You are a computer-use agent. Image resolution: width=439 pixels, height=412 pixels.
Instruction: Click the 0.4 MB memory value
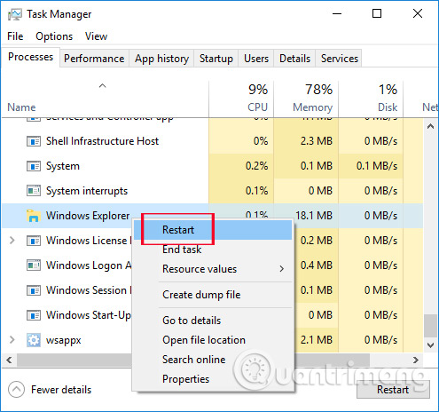(x=317, y=265)
